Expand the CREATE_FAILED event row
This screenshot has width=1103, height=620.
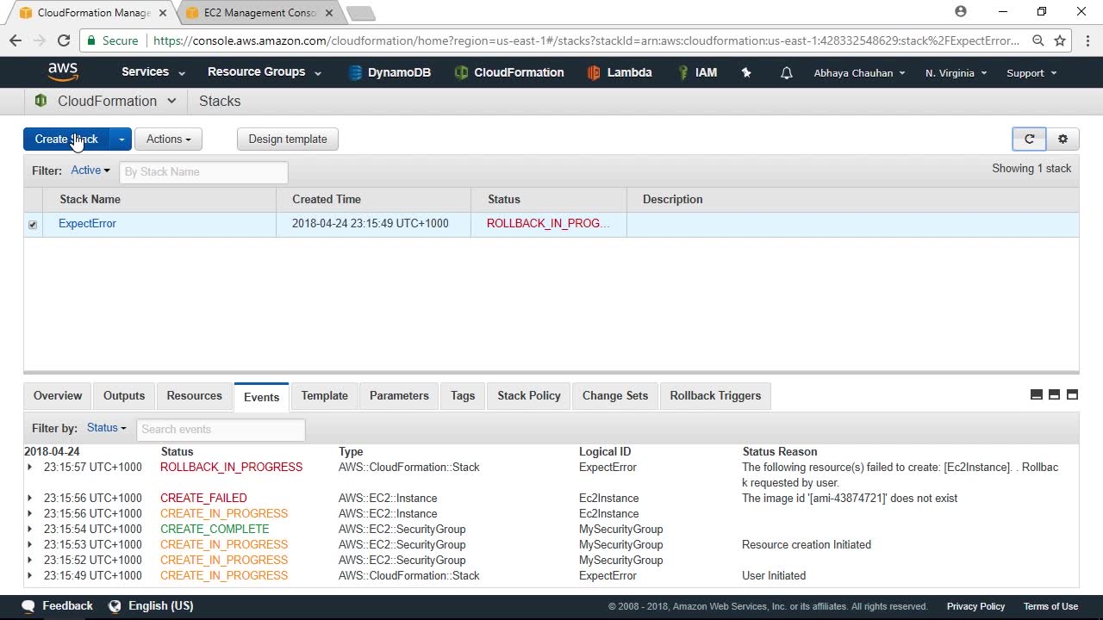tap(30, 499)
